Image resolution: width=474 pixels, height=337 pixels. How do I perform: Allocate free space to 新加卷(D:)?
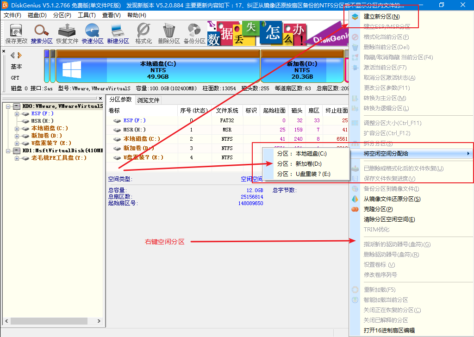tap(306, 164)
